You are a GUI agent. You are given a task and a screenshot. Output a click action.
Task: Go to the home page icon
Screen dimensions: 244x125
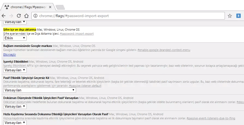click(26, 16)
